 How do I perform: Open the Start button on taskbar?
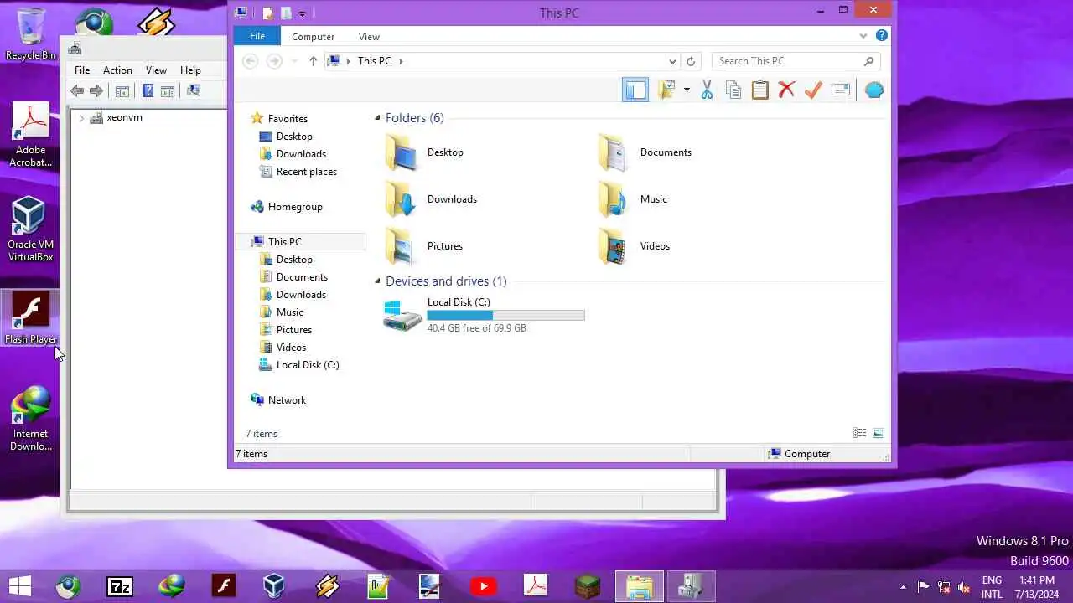pyautogui.click(x=20, y=586)
